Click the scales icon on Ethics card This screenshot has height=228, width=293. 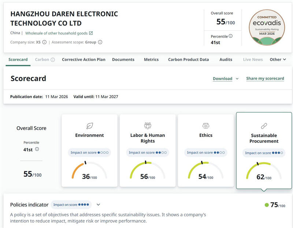click(206, 126)
